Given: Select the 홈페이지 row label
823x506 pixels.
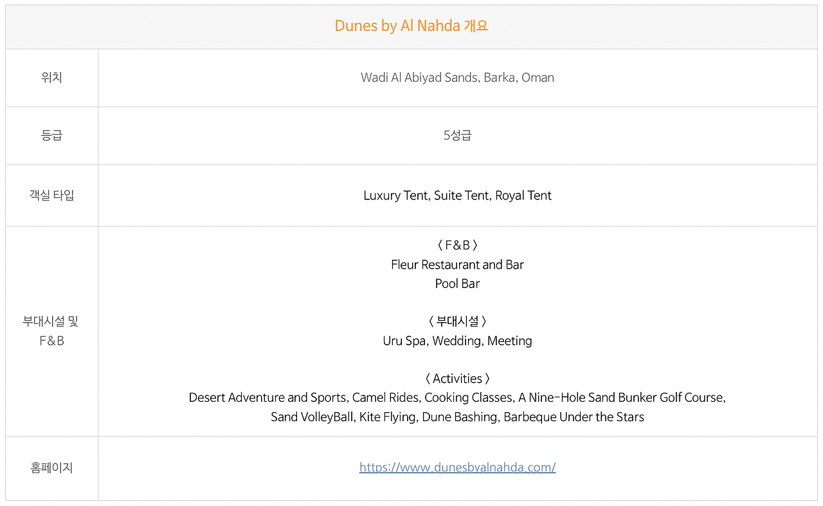Looking at the screenshot, I should pos(51,468).
